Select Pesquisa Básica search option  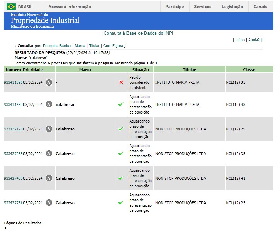[x=57, y=46]
